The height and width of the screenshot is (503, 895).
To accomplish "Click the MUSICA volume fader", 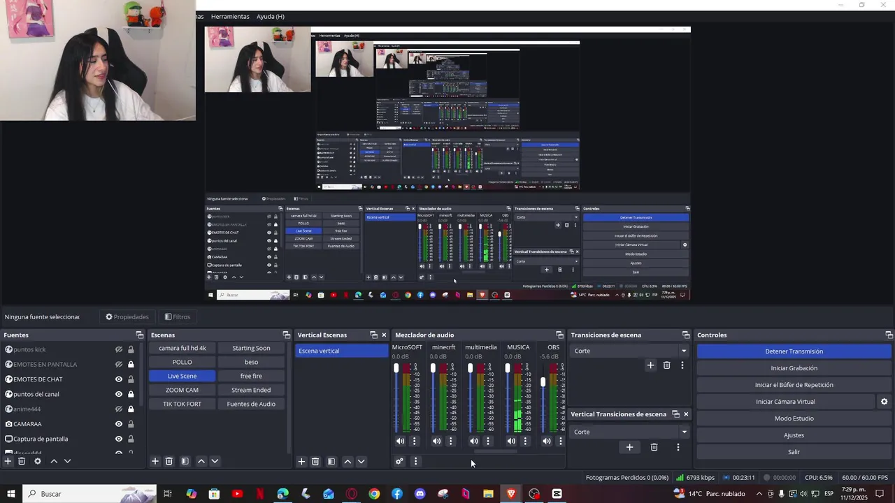I will 508,367.
